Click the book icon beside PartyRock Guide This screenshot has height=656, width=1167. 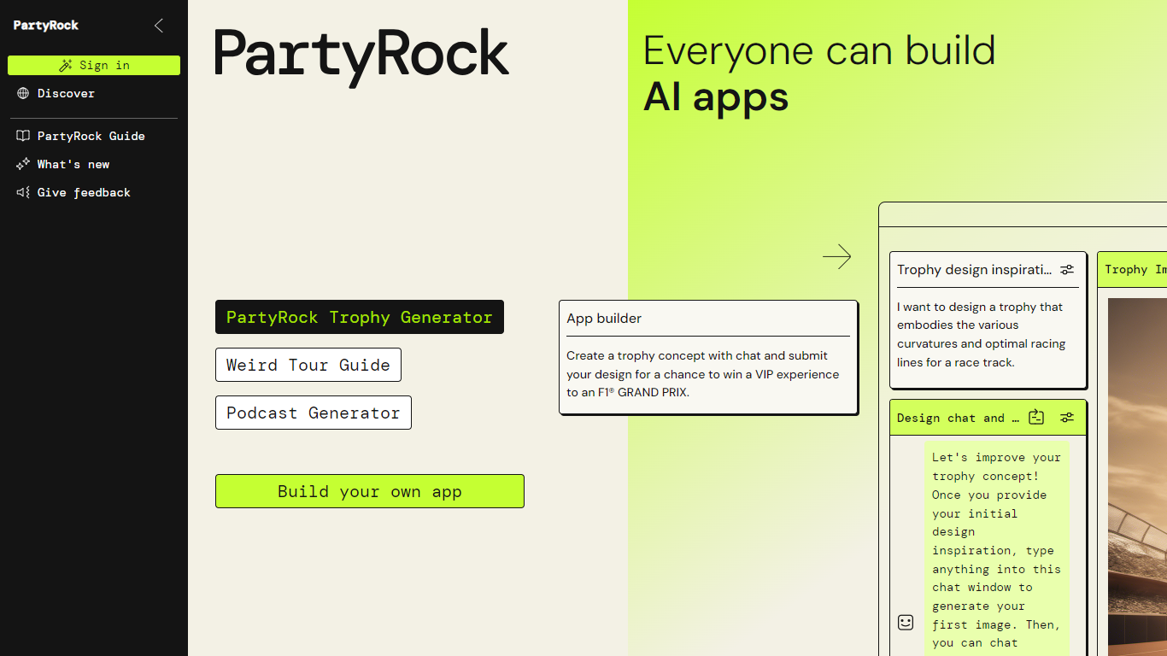(23, 136)
